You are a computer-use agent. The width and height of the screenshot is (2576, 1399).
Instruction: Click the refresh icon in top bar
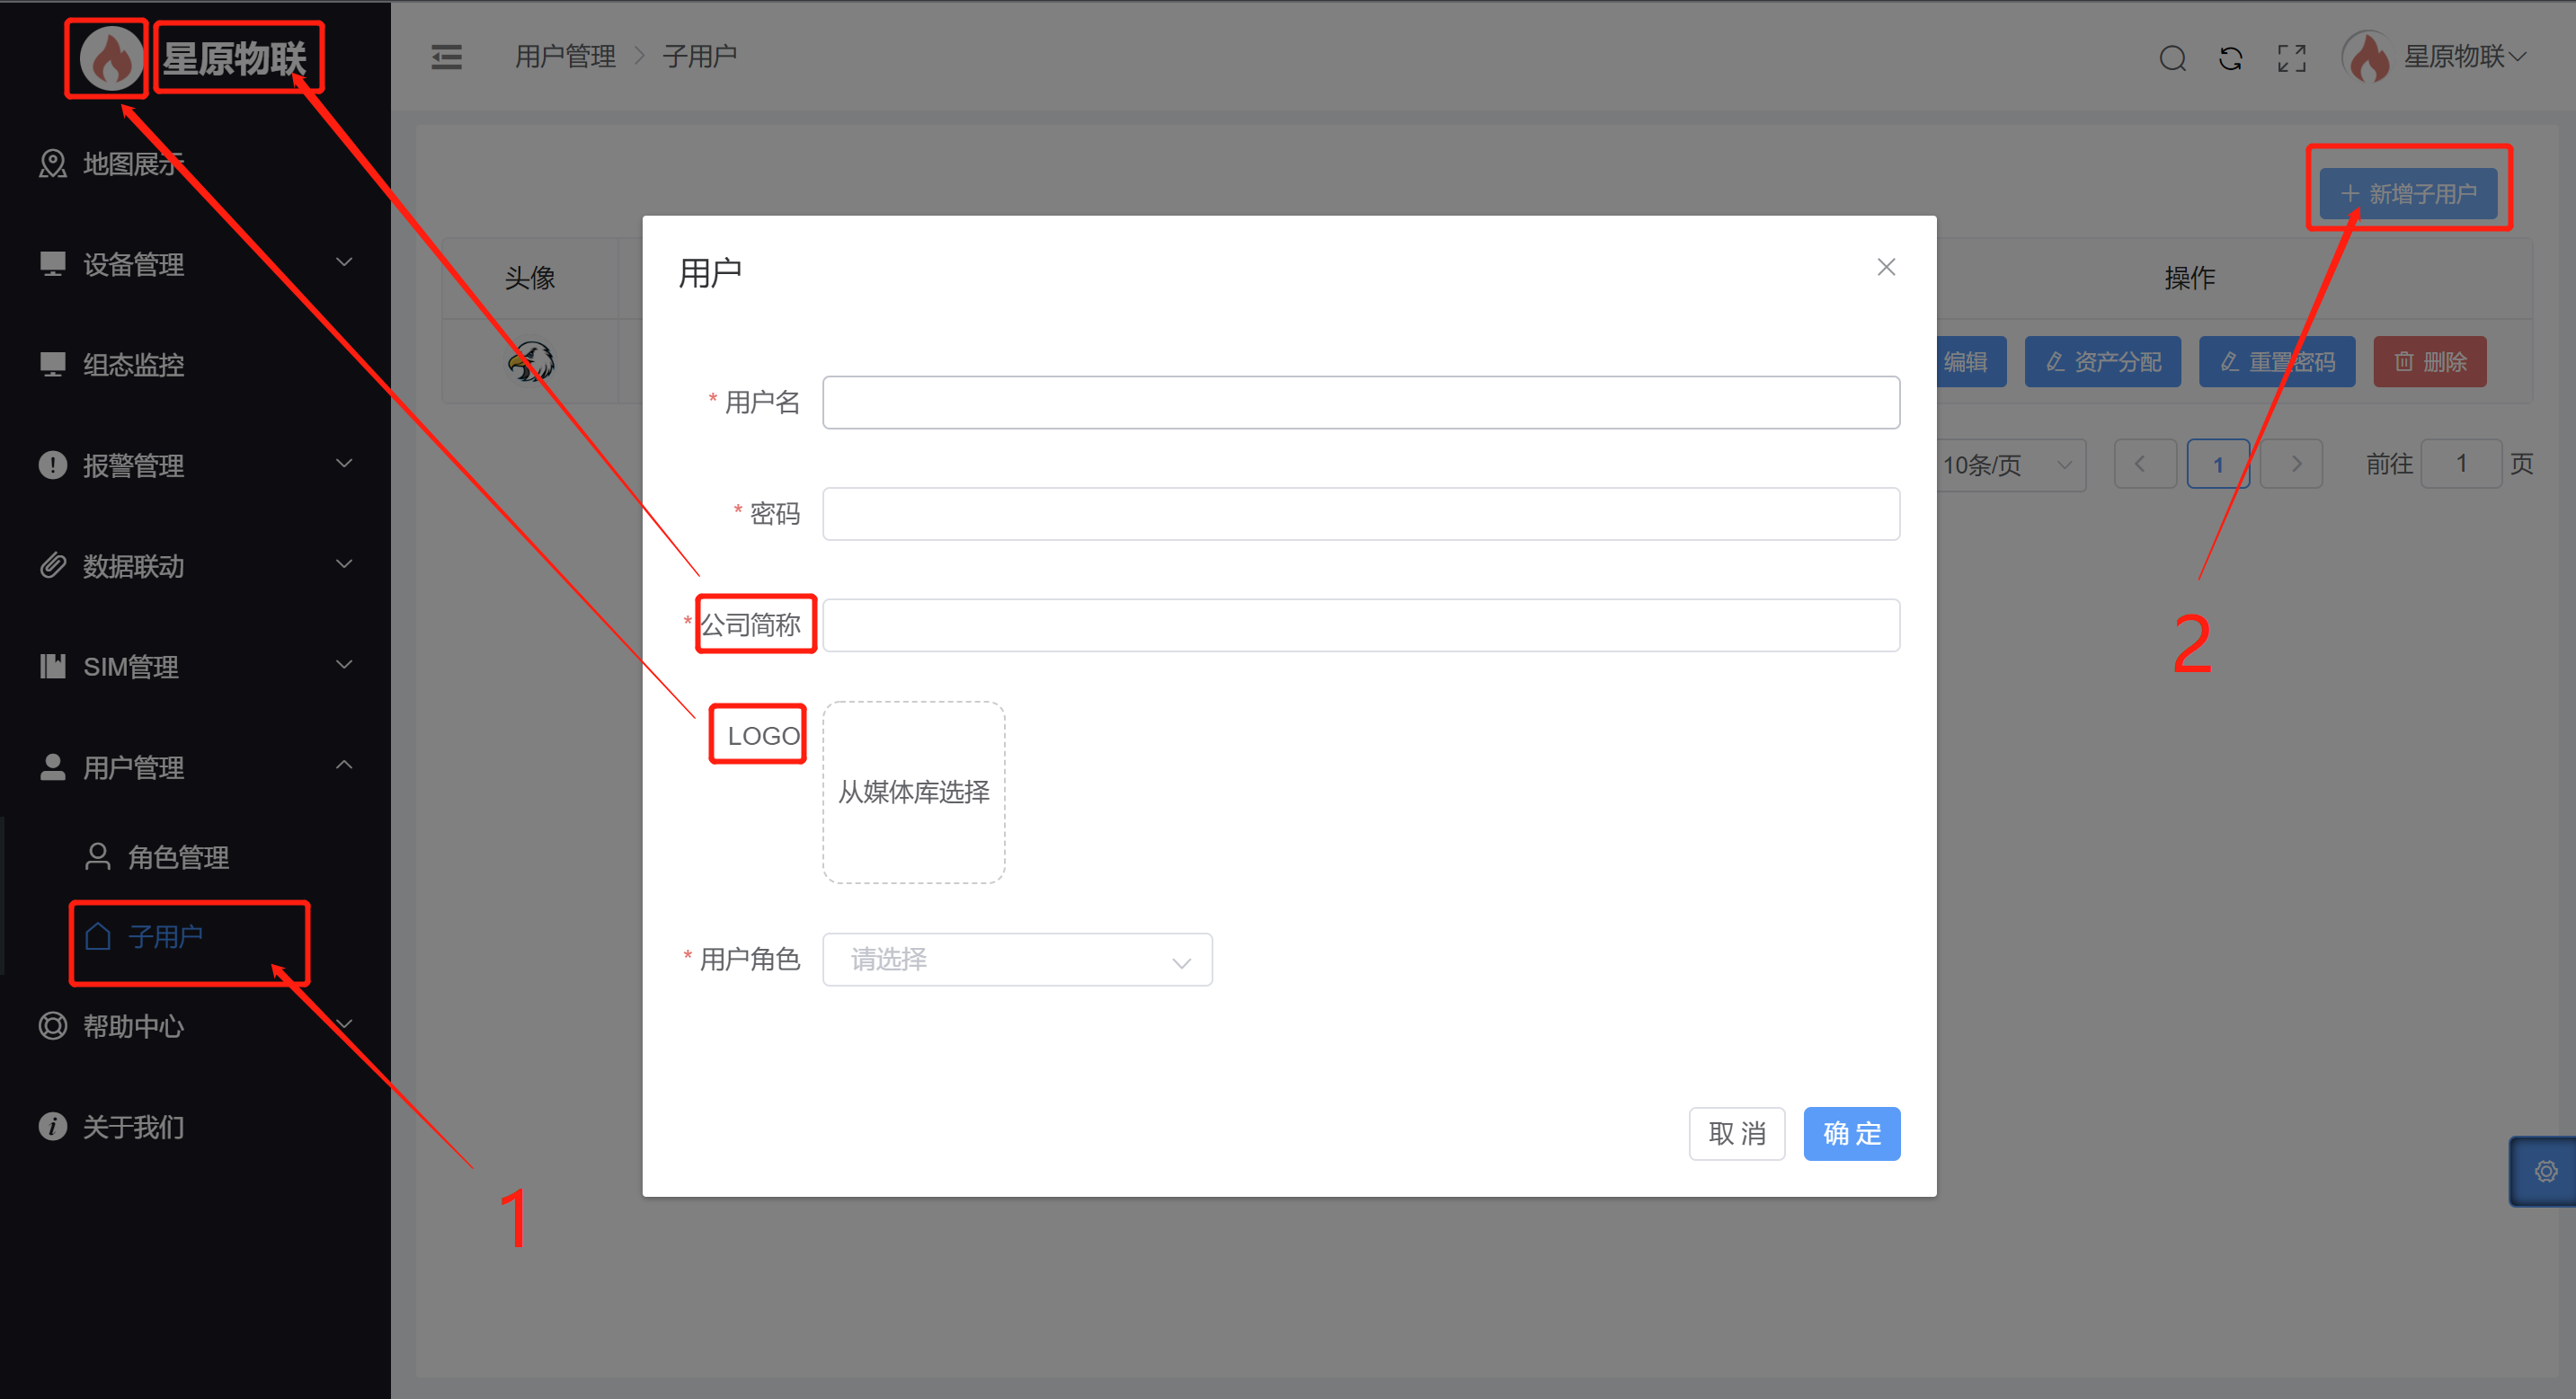pyautogui.click(x=2230, y=58)
